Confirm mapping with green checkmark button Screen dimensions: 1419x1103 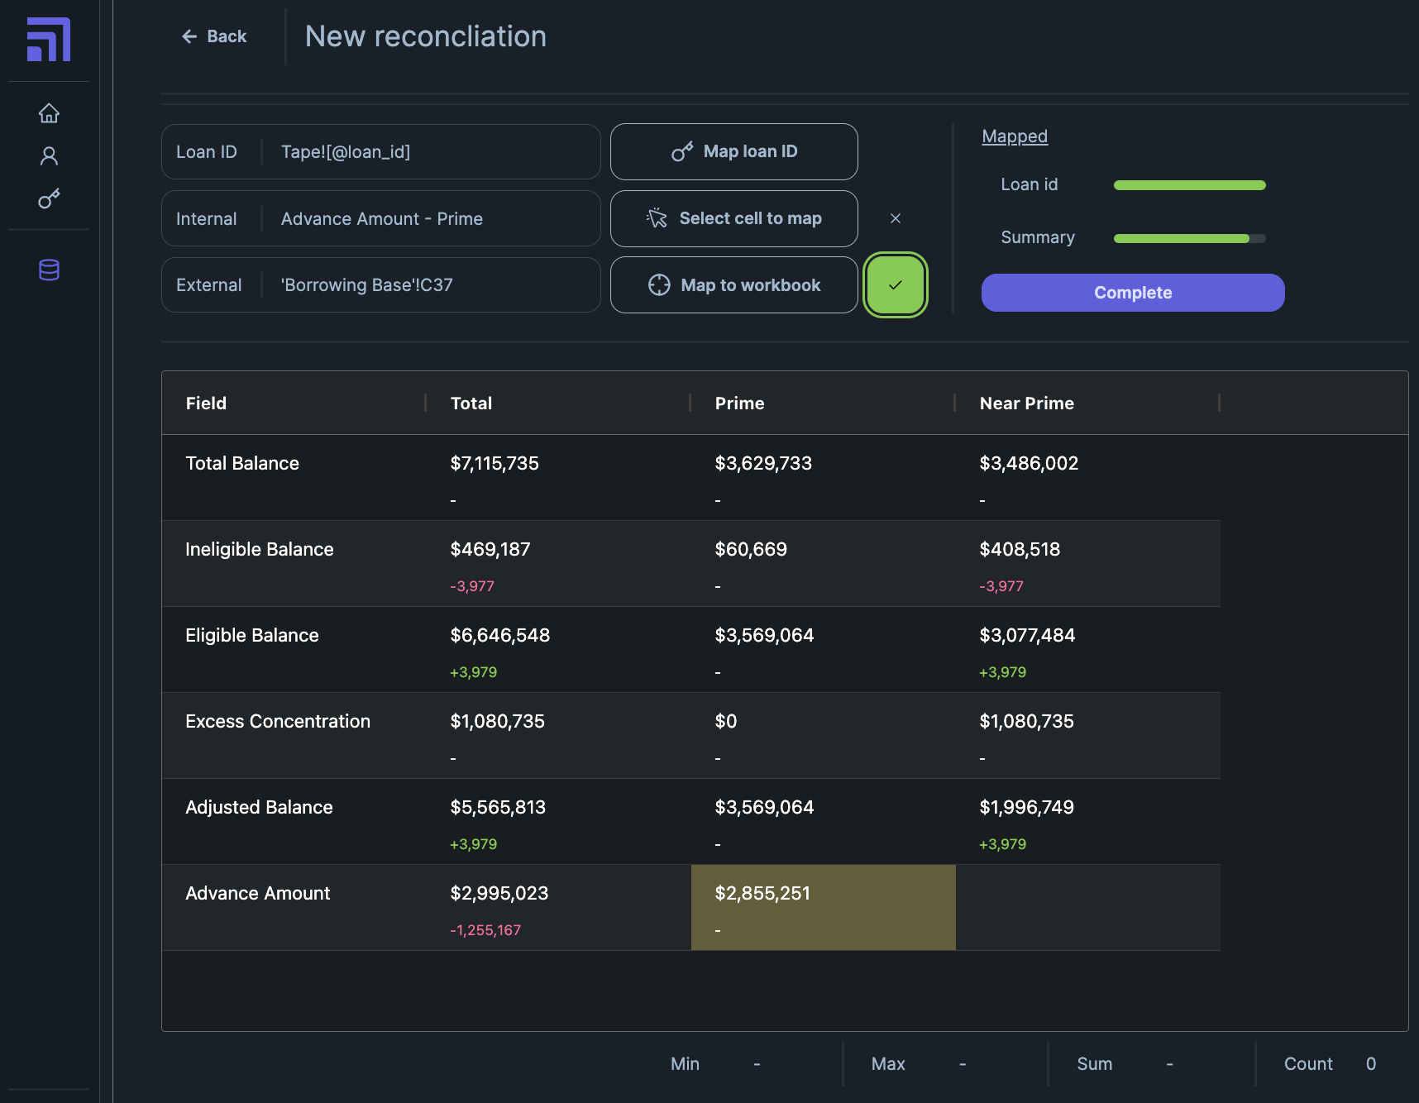coord(895,285)
